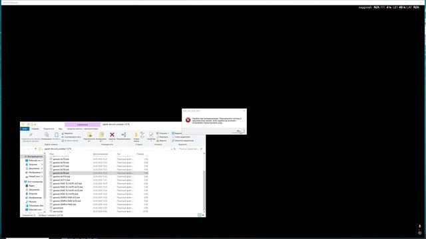Image resolution: width=426 pixels, height=239 pixels.
Task: Select general (FAKE TLS AUTO).bat file
Action: [65, 194]
